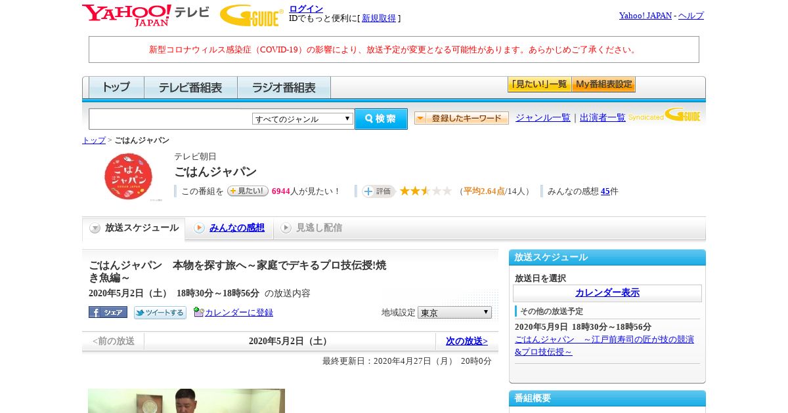This screenshot has height=413, width=788.
Task: Click the <前の放送 navigation item
Action: click(114, 341)
